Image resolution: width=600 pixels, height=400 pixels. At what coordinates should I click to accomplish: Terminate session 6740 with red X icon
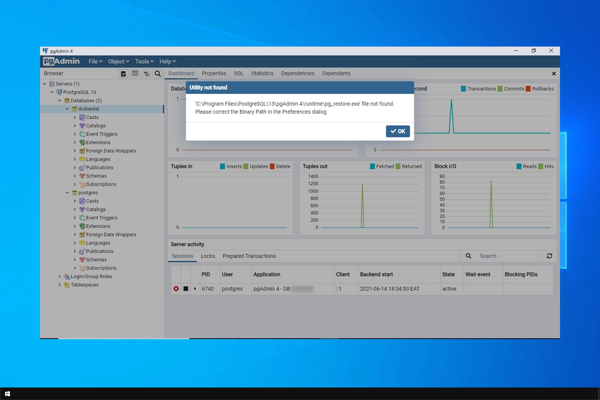176,289
